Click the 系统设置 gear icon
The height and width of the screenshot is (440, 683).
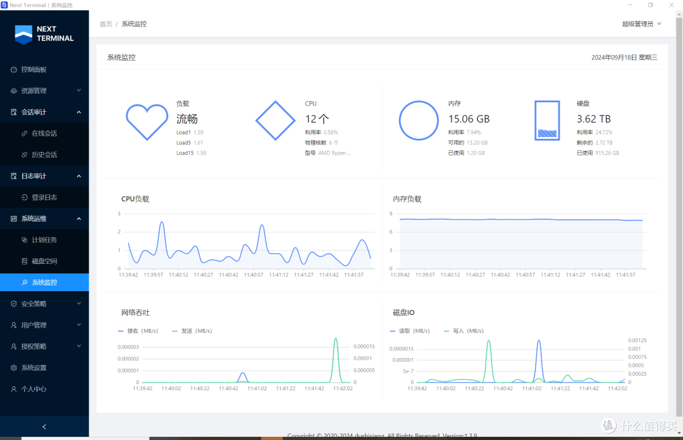[14, 368]
